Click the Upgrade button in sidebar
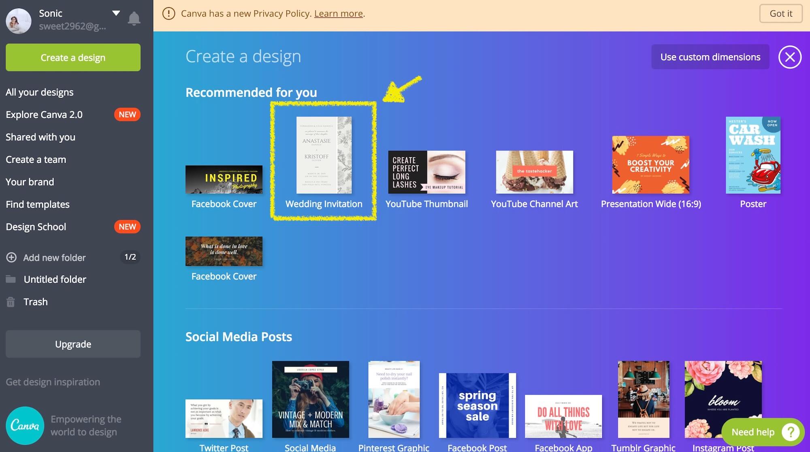Viewport: 810px width, 452px height. click(x=73, y=344)
